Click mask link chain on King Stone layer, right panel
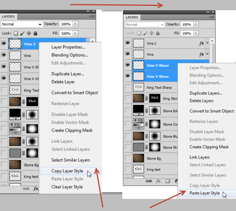236x211 pixels. pos(146,98)
